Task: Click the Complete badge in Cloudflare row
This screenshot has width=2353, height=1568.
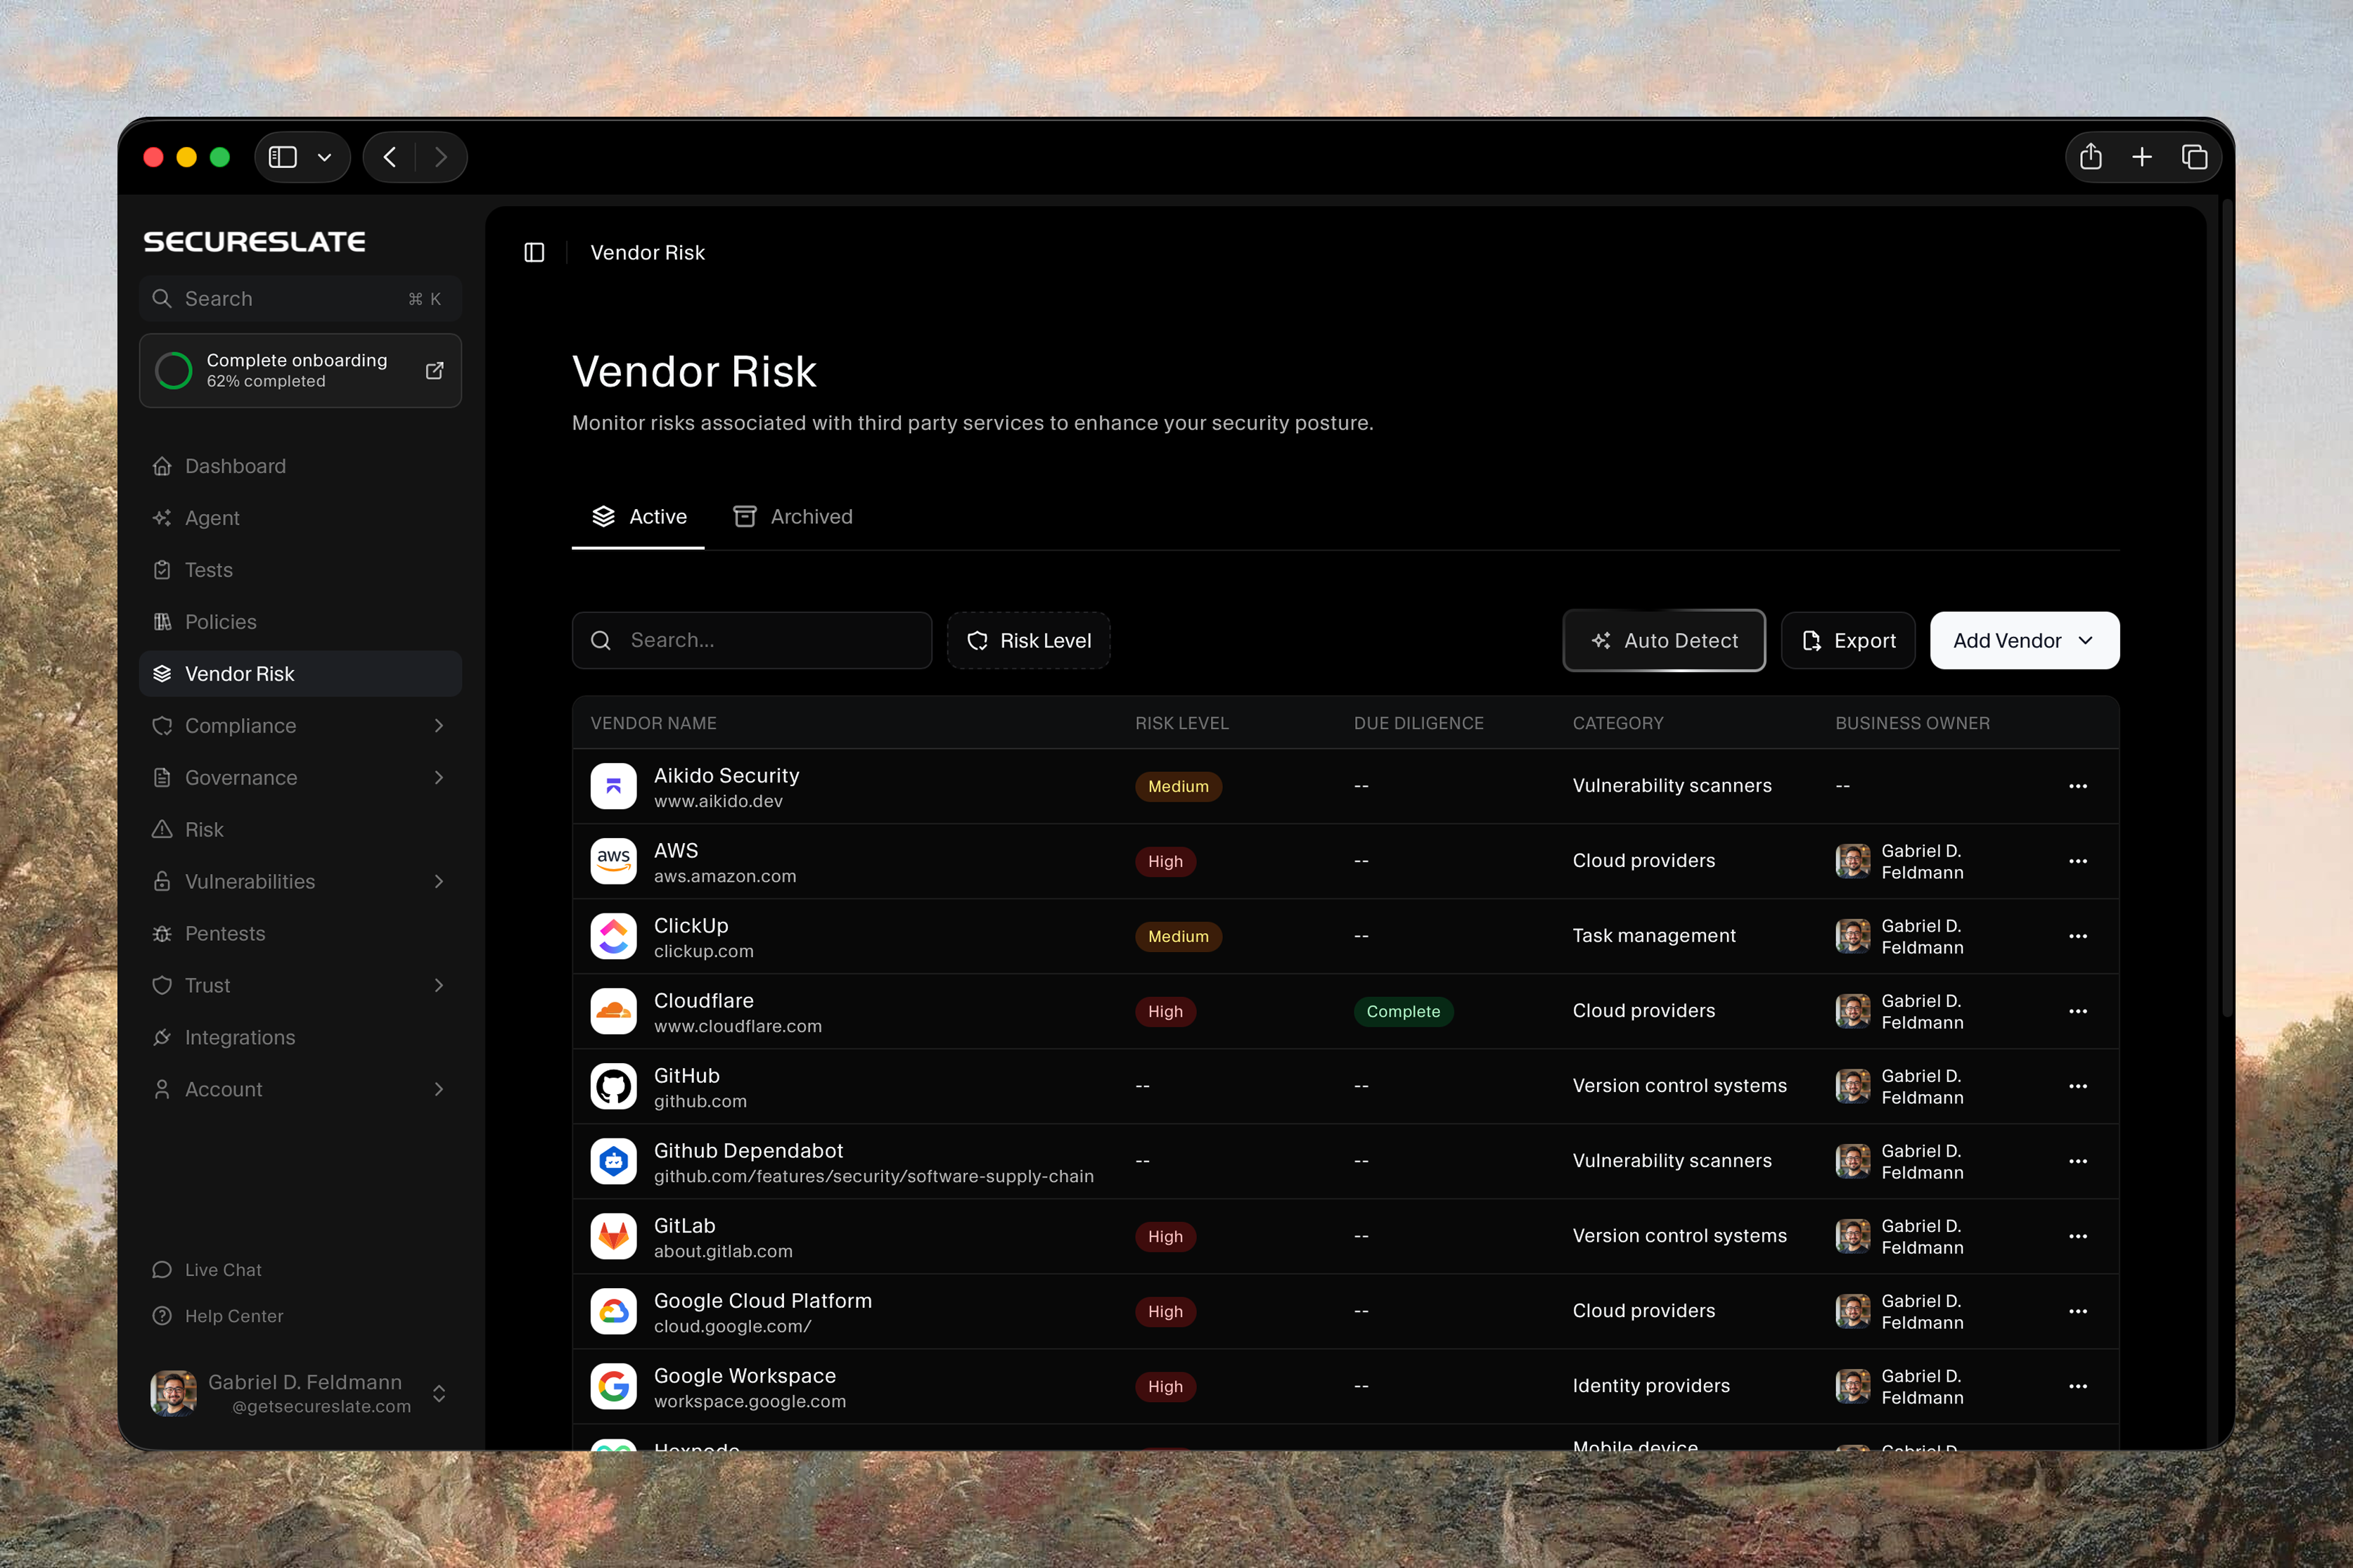Action: click(x=1403, y=1011)
